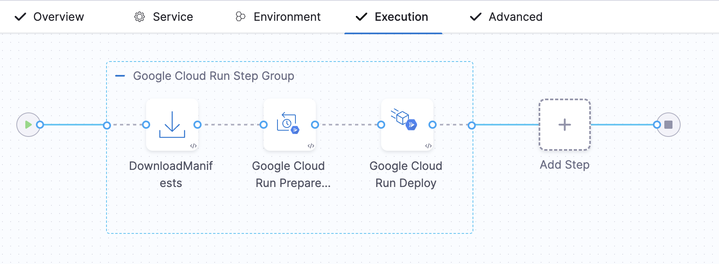Click the Google Cloud Run Step Group title
Image resolution: width=719 pixels, height=264 pixels.
[213, 76]
